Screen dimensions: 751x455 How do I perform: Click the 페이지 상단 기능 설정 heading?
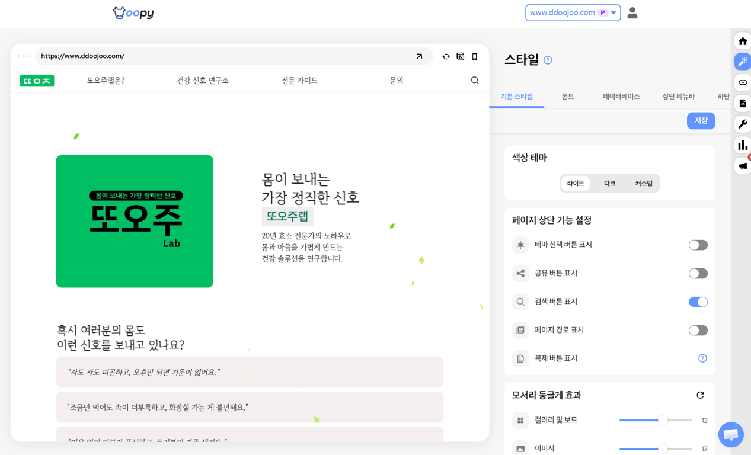point(552,220)
